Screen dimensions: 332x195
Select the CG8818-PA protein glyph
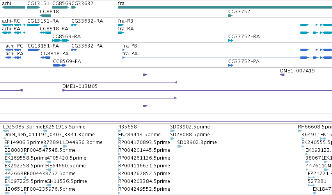click(45, 58)
